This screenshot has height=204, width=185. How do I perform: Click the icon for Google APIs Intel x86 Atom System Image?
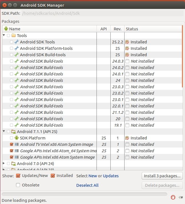click(x=17, y=157)
